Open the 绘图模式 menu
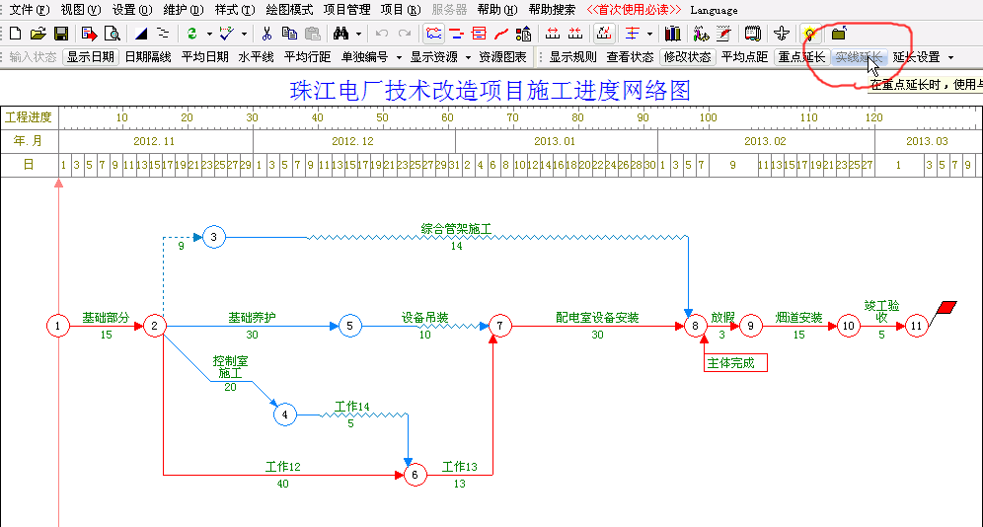 pos(290,10)
